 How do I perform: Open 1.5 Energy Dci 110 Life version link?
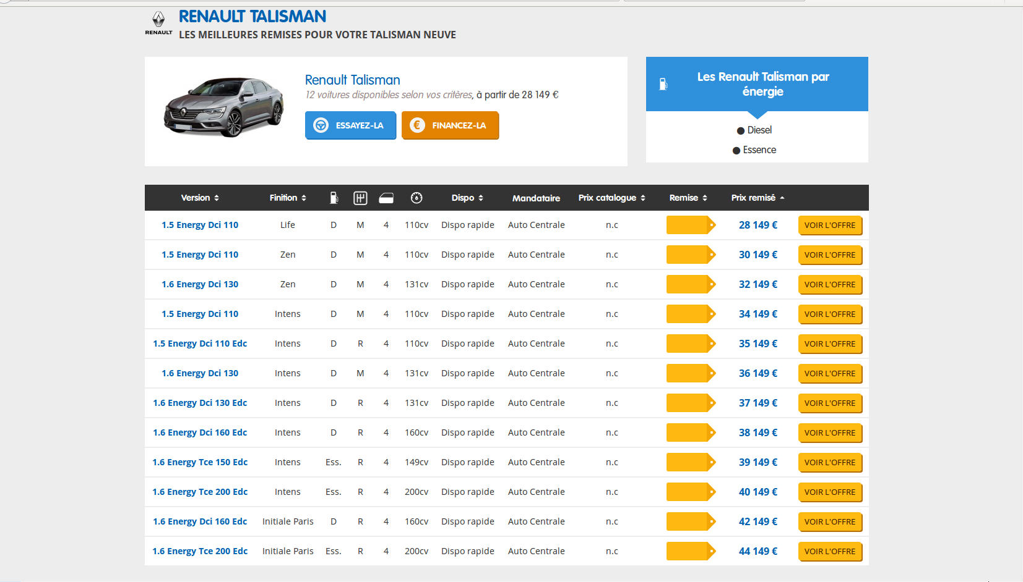pyautogui.click(x=200, y=225)
